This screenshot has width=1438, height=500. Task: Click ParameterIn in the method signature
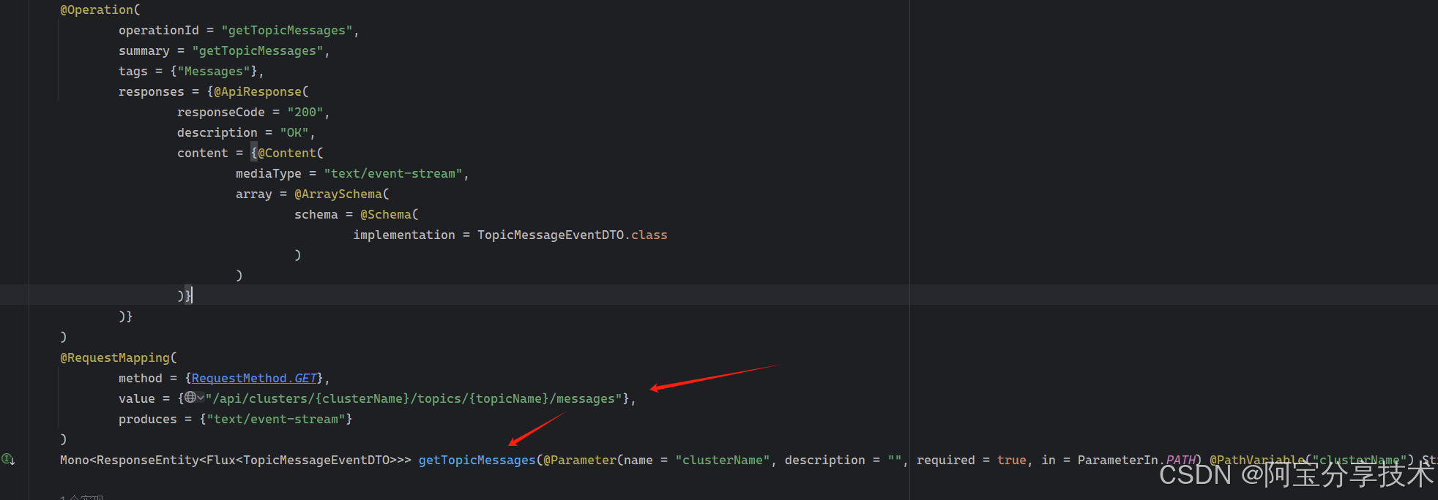[1118, 460]
